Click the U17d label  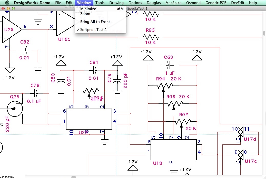(x=250, y=139)
